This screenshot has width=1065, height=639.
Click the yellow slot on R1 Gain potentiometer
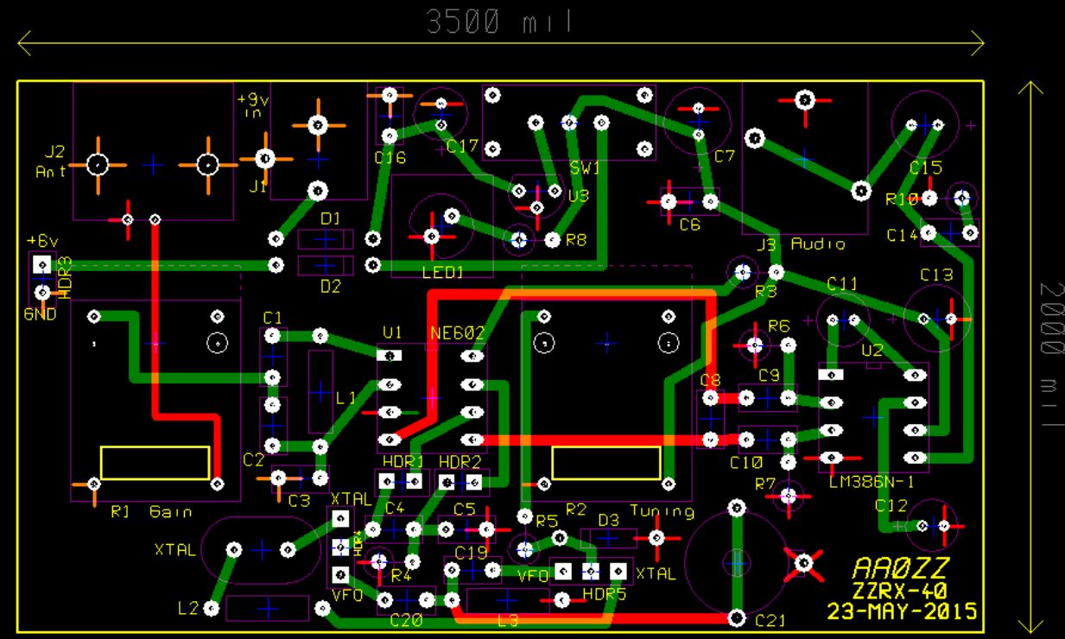point(155,462)
